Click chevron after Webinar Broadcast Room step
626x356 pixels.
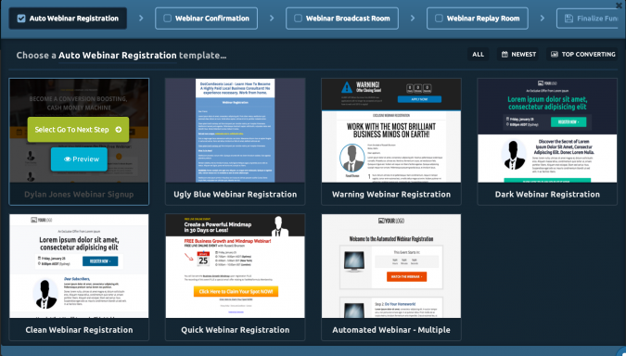(x=413, y=19)
